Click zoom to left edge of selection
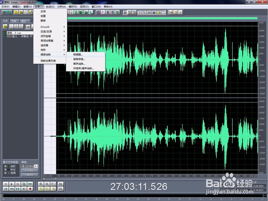This screenshot has width=268, height=201. click(47, 189)
